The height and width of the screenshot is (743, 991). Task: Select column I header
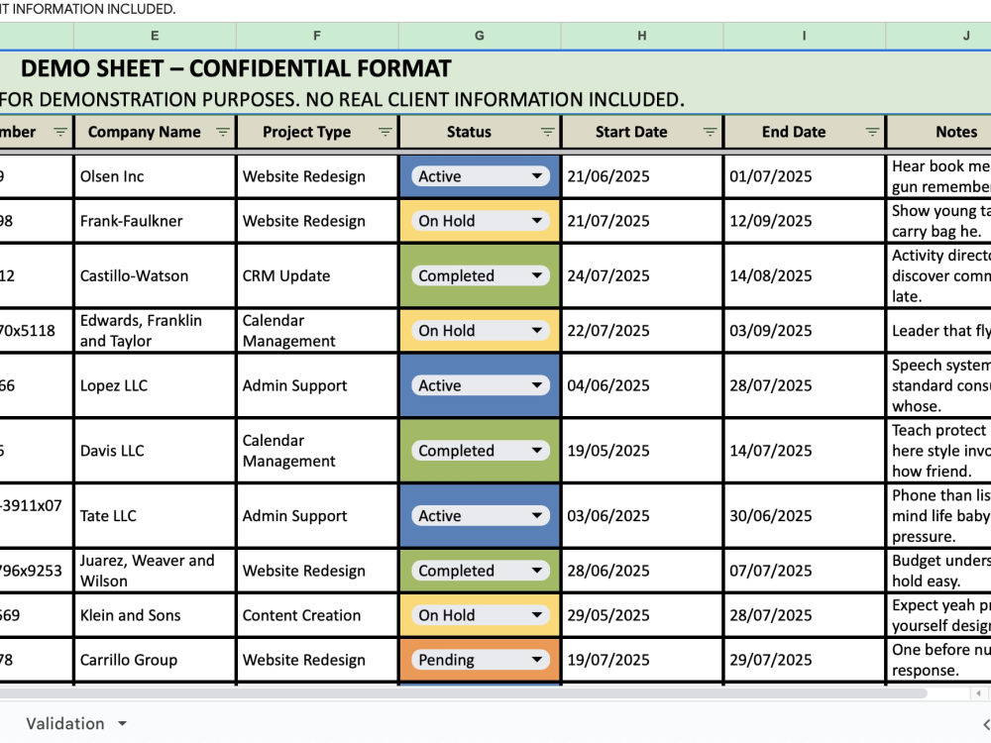(805, 36)
